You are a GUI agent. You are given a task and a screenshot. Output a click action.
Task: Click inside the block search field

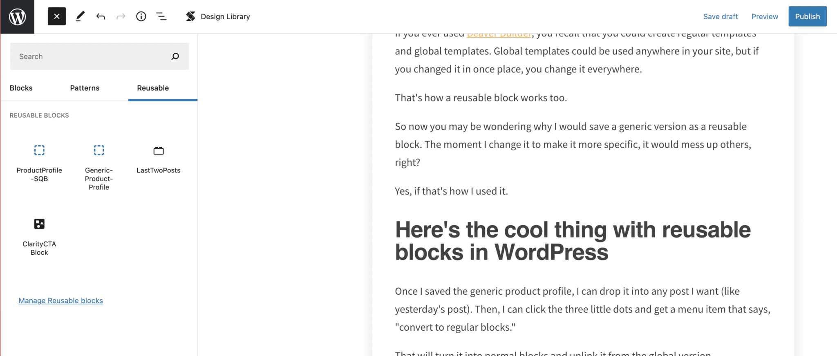(82, 56)
